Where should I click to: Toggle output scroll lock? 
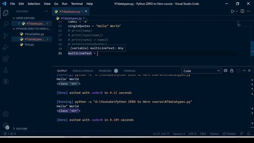point(232,71)
